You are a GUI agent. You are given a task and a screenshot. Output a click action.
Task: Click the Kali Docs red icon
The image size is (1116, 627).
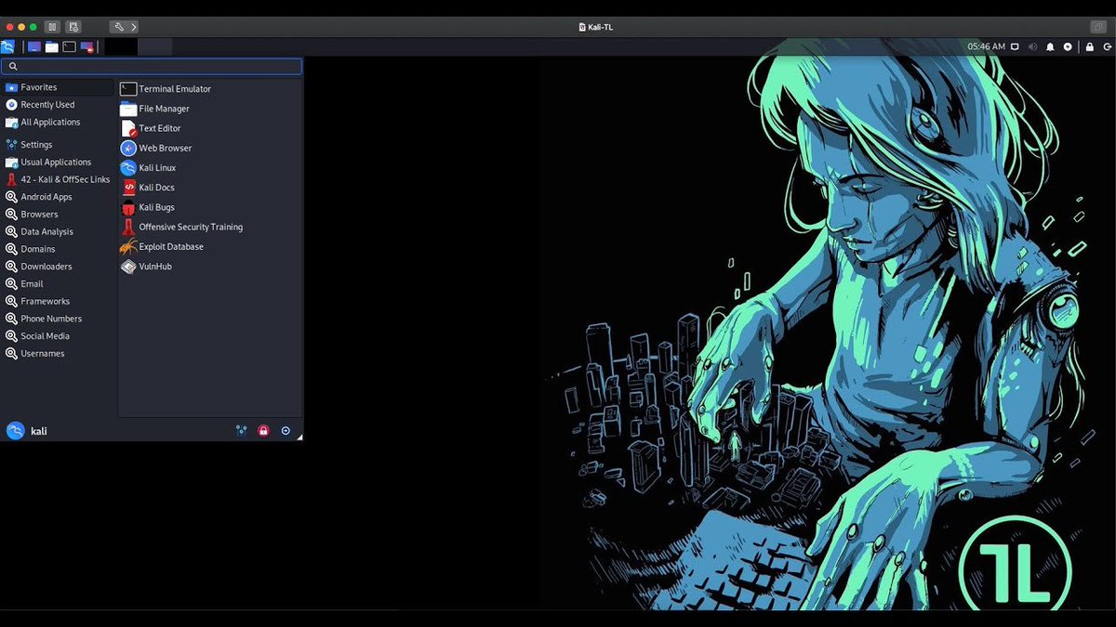128,188
